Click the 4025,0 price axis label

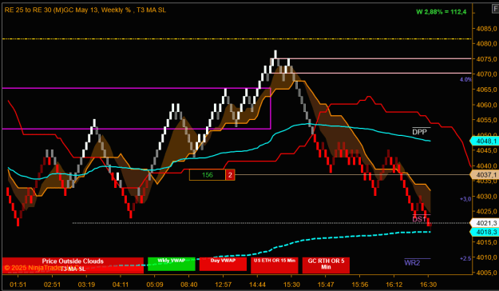(x=486, y=211)
